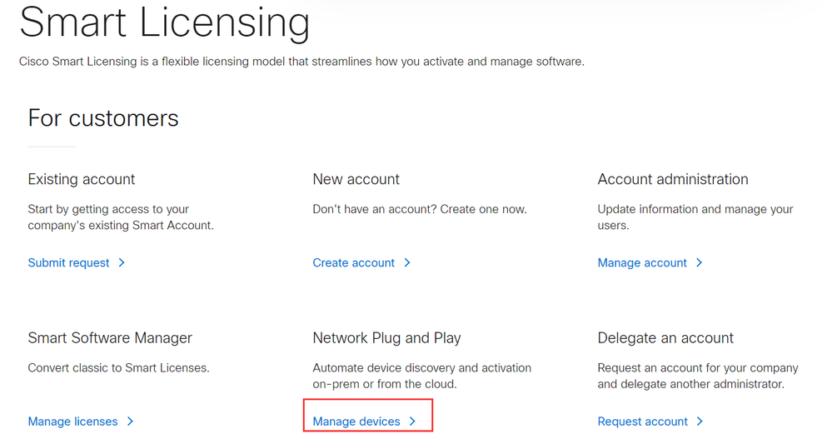The width and height of the screenshot is (832, 439).
Task: Click 'Don't have an account? Create one now.'
Action: 420,209
